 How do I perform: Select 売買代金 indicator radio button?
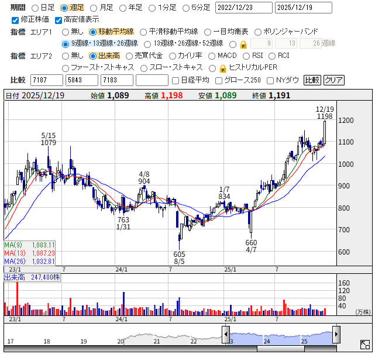tap(129, 56)
